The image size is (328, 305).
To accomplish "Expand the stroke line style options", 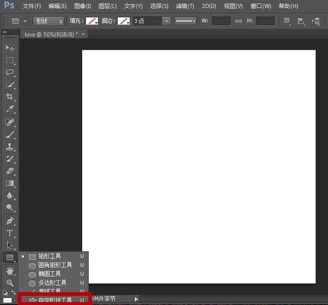I will [x=186, y=21].
